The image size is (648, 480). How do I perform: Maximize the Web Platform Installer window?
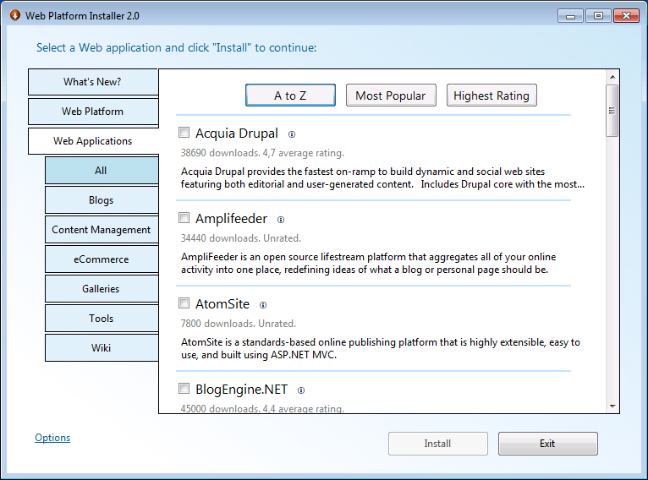click(x=598, y=16)
